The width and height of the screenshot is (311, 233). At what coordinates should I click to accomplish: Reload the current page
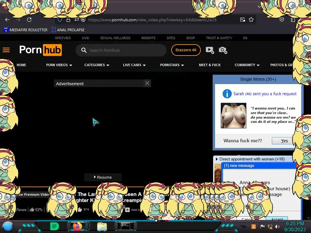29,20
